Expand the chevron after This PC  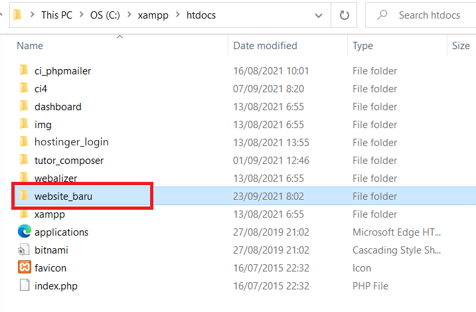point(82,15)
